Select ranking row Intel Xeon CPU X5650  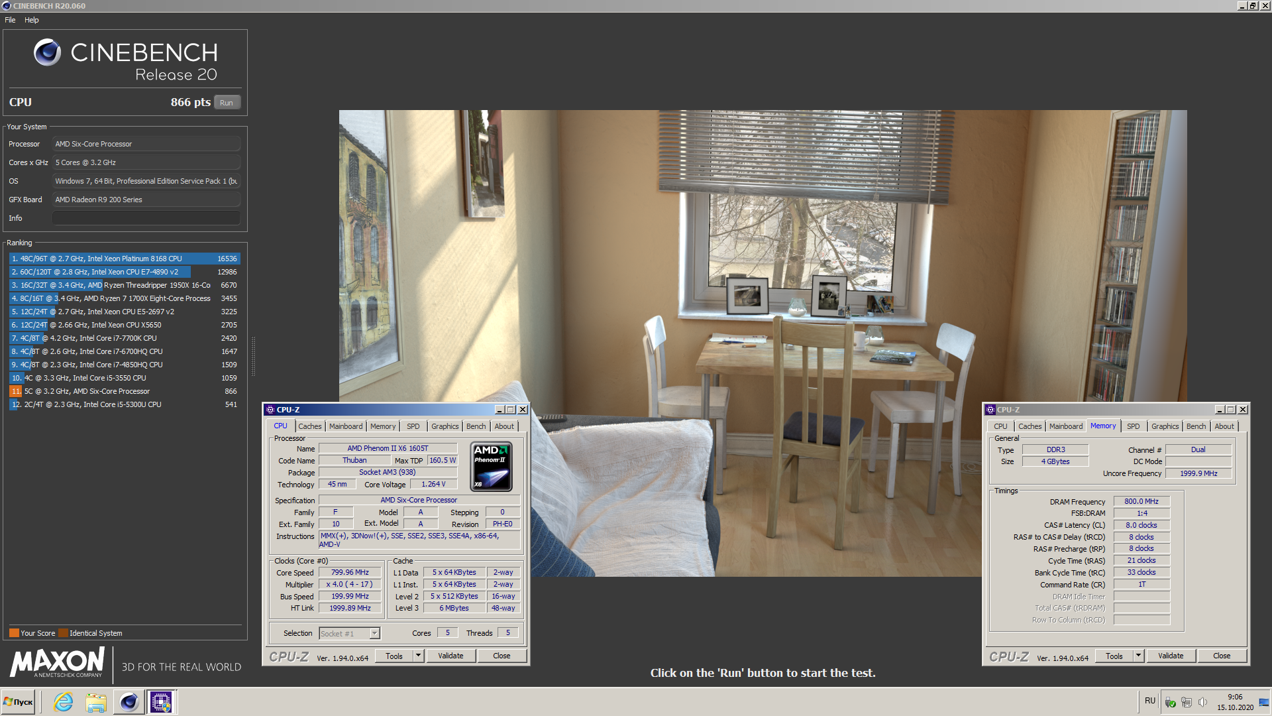[125, 325]
